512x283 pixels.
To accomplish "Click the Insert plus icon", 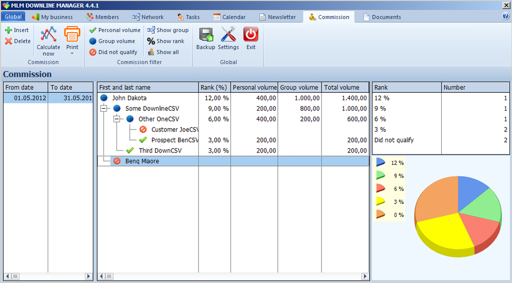I will [9, 30].
